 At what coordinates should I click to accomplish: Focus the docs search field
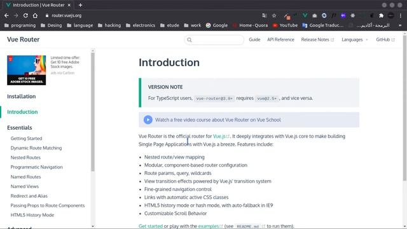pos(214,39)
